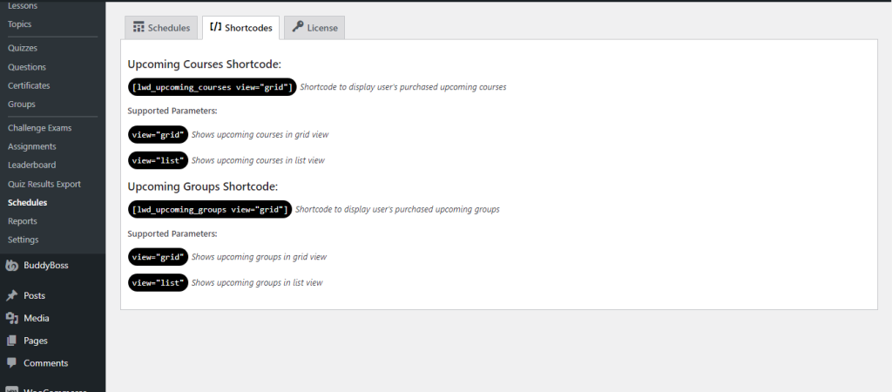Click the License tab key icon

tap(298, 27)
